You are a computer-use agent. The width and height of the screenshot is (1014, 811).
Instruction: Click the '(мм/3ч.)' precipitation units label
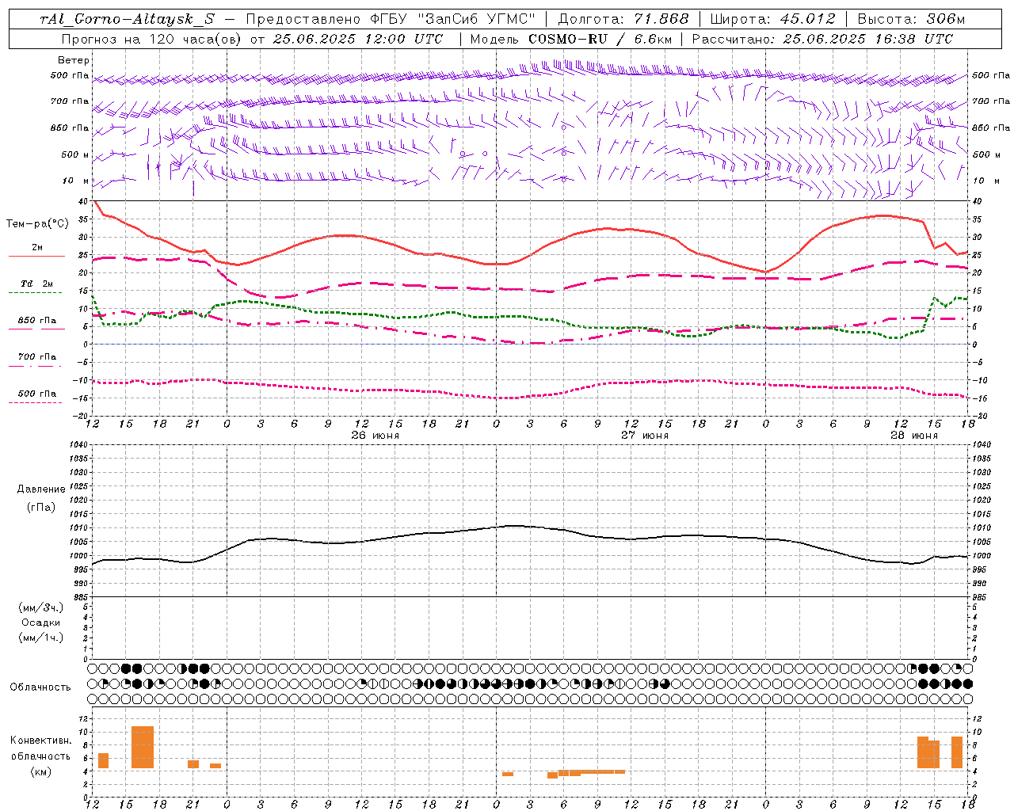point(41,607)
